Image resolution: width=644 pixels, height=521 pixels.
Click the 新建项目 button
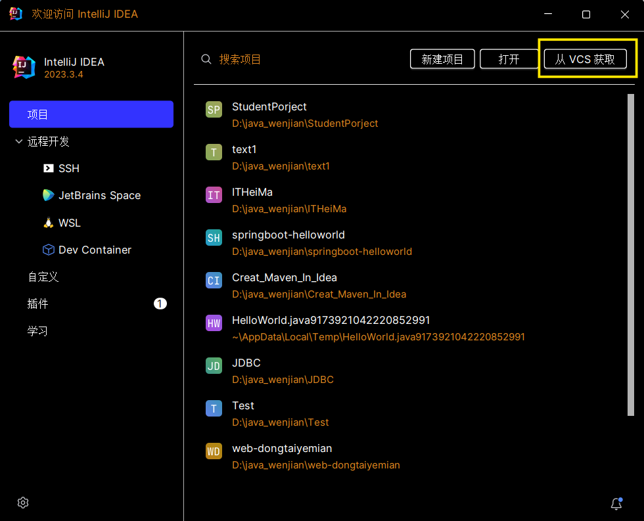442,59
